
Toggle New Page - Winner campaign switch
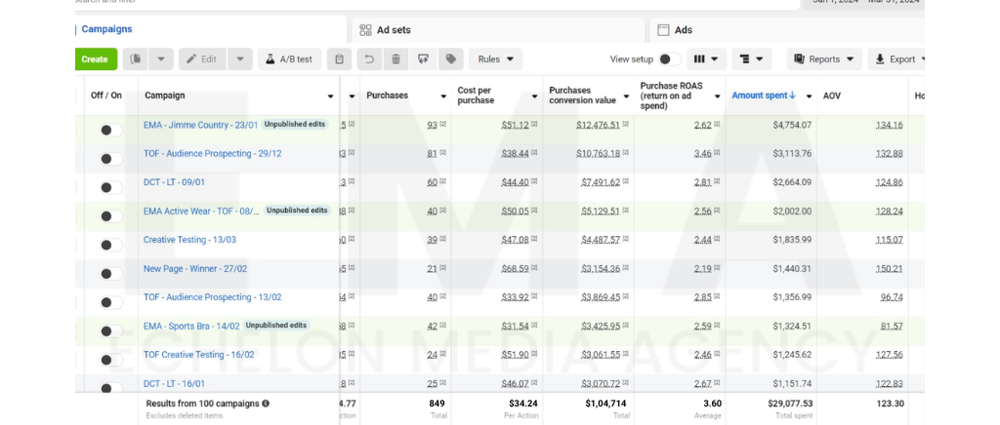pyautogui.click(x=111, y=274)
